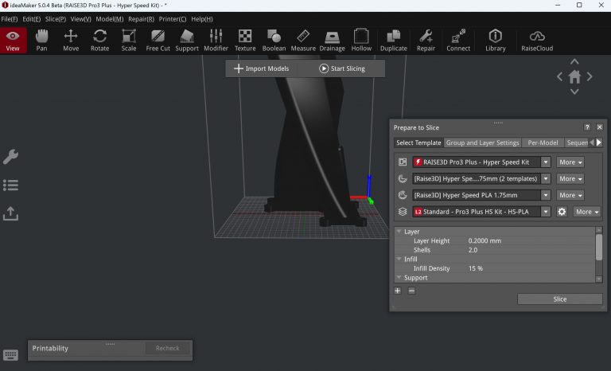Rotate view left with the left arrow
The image size is (611, 371).
click(x=559, y=77)
